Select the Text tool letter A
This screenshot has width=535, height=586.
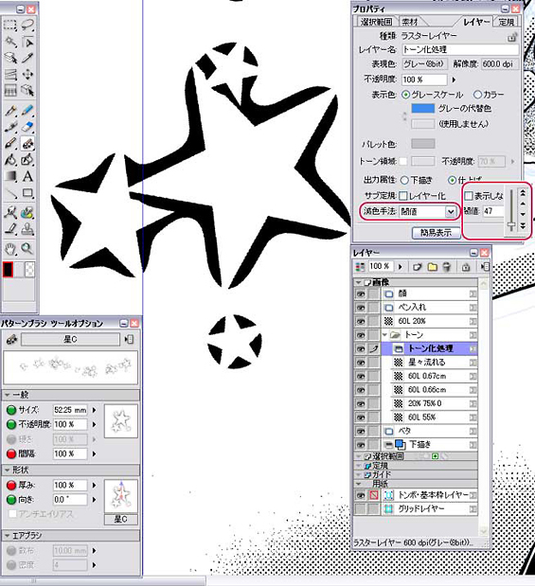pyautogui.click(x=27, y=176)
